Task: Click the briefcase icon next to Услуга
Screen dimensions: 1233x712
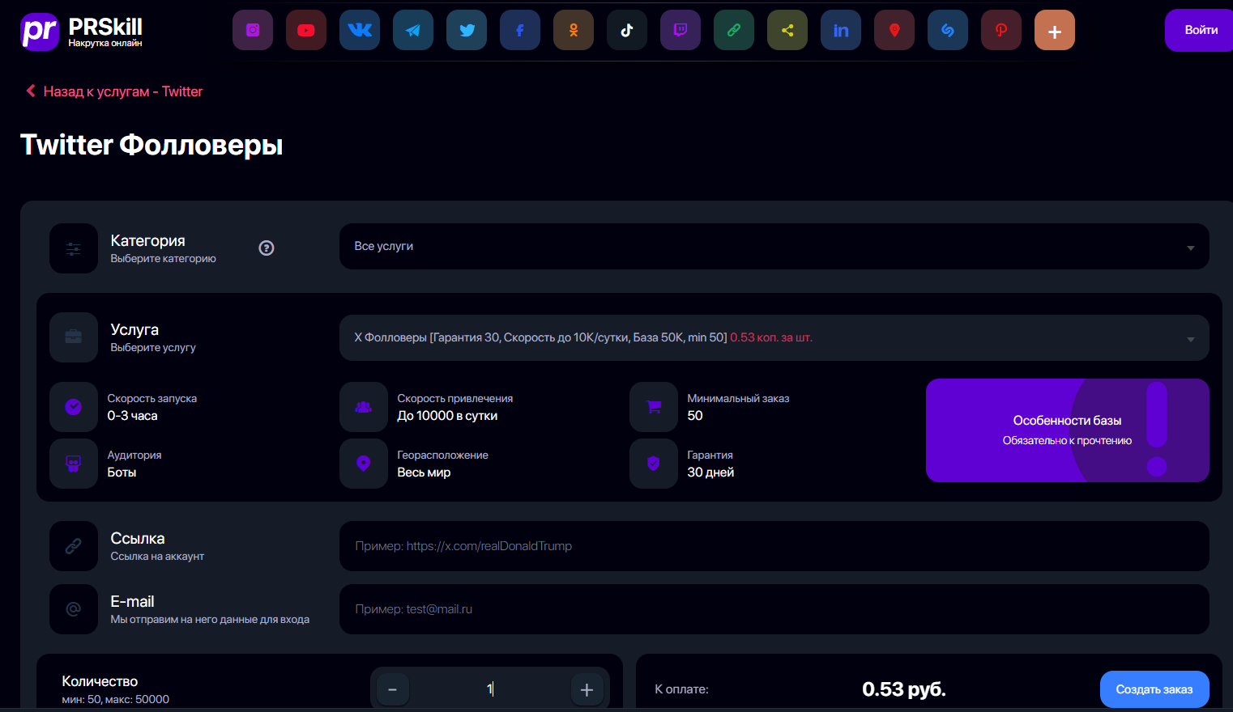Action: 74,337
